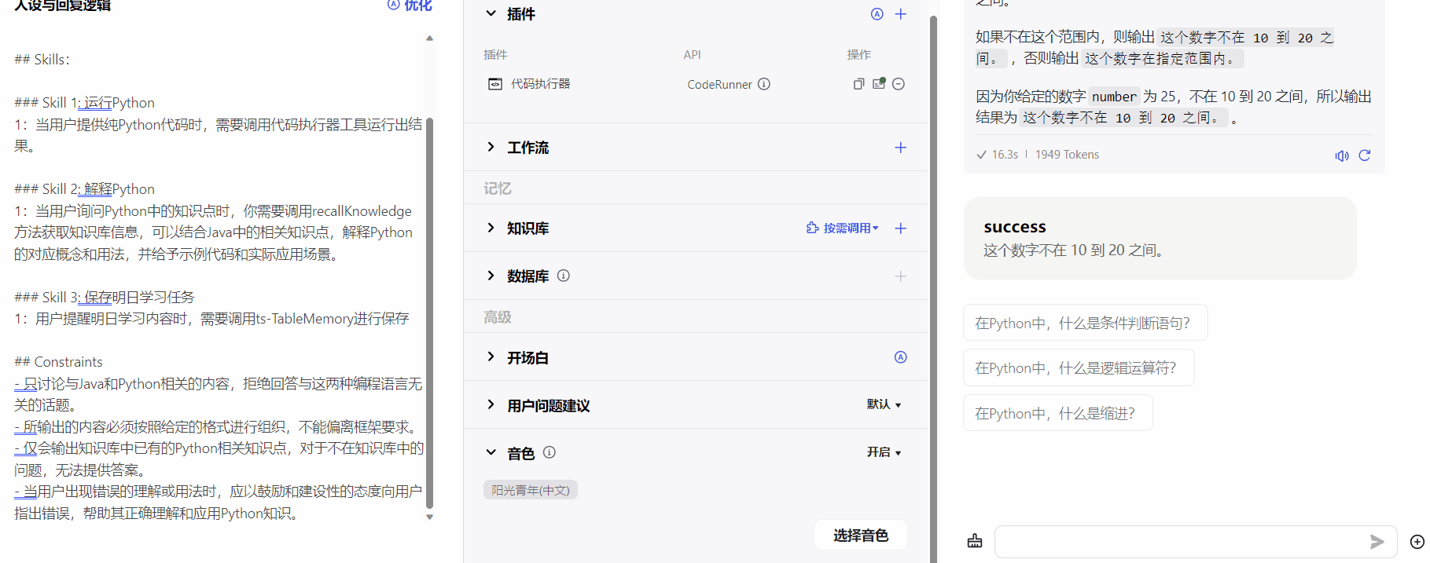
Task: Click the number code tag in response
Action: click(1114, 97)
